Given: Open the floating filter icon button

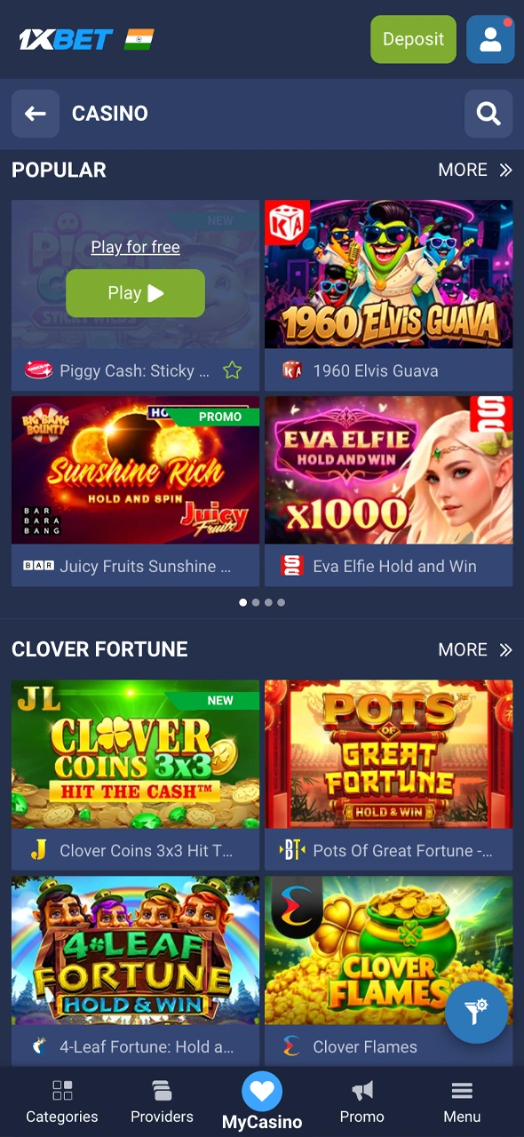Looking at the screenshot, I should pyautogui.click(x=477, y=1012).
